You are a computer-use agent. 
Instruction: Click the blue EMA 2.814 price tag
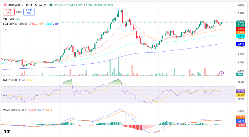coord(241,44)
